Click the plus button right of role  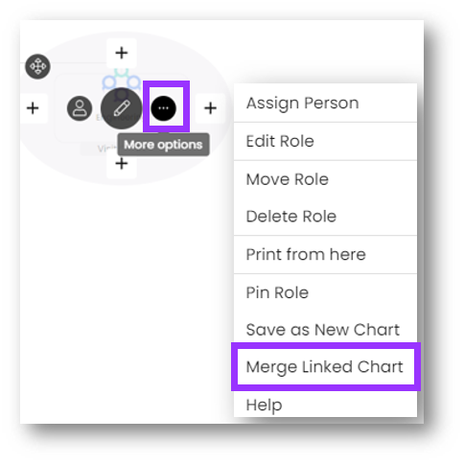pyautogui.click(x=210, y=108)
